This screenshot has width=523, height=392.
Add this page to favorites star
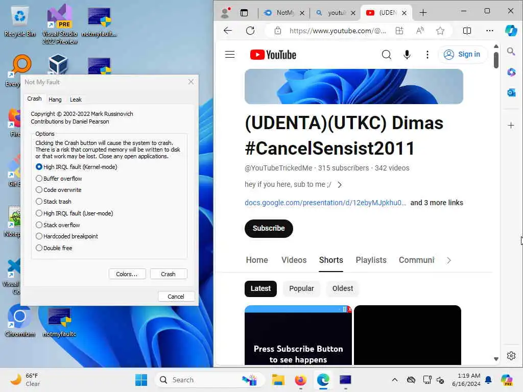point(440,31)
